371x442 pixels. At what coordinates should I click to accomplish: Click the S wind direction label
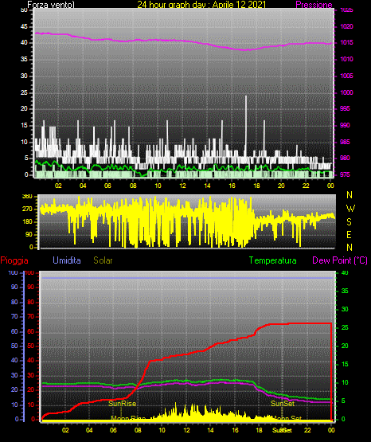pos(349,222)
